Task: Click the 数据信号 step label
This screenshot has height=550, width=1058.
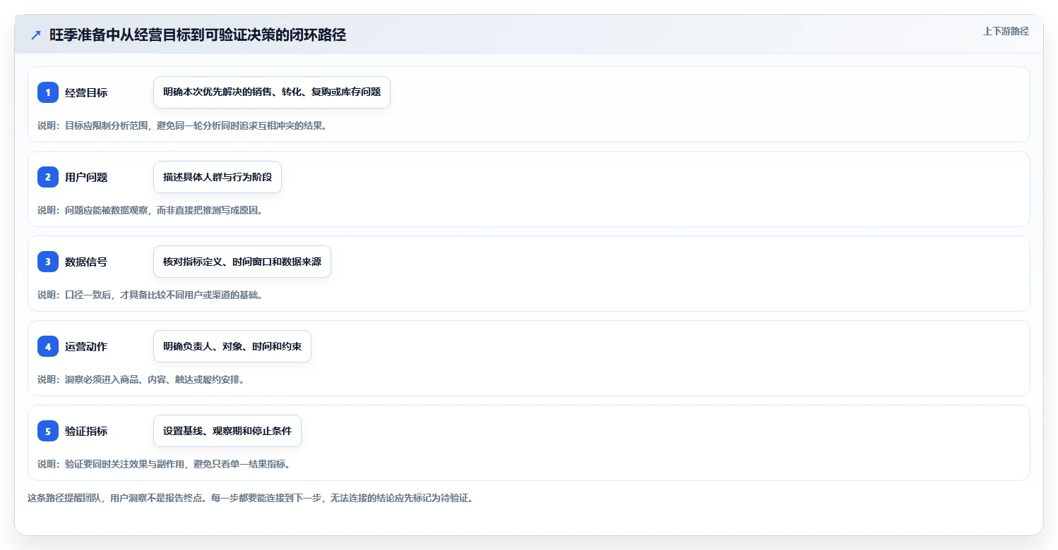Action: click(86, 262)
